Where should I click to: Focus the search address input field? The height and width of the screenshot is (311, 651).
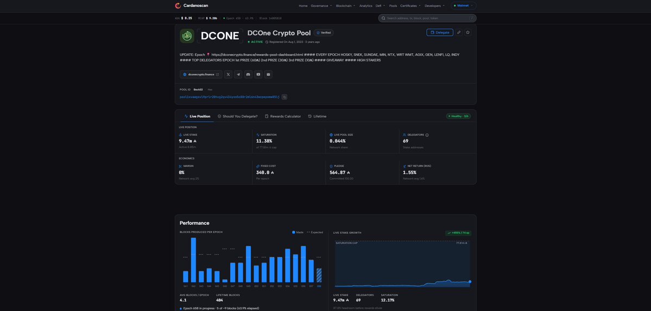(x=427, y=18)
